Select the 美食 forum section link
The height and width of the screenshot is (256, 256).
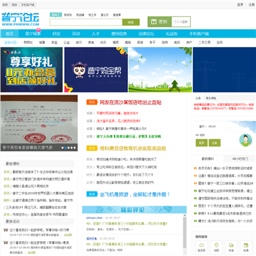(91, 43)
